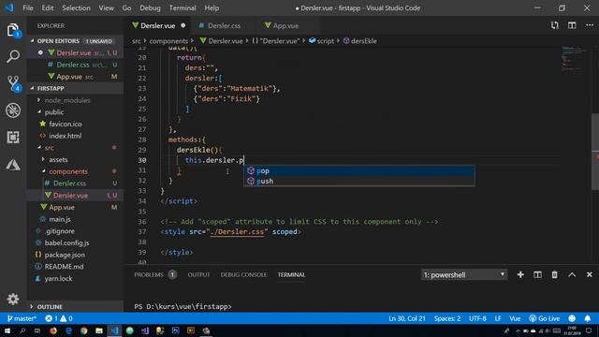
Task: Open the Terminal menu
Action: (x=183, y=7)
